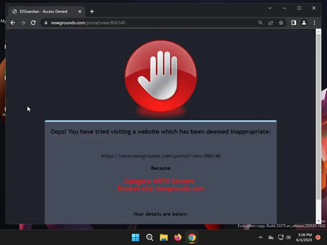This screenshot has width=327, height=245.
Task: Click the 'Your details are below:' text
Action: (x=161, y=214)
